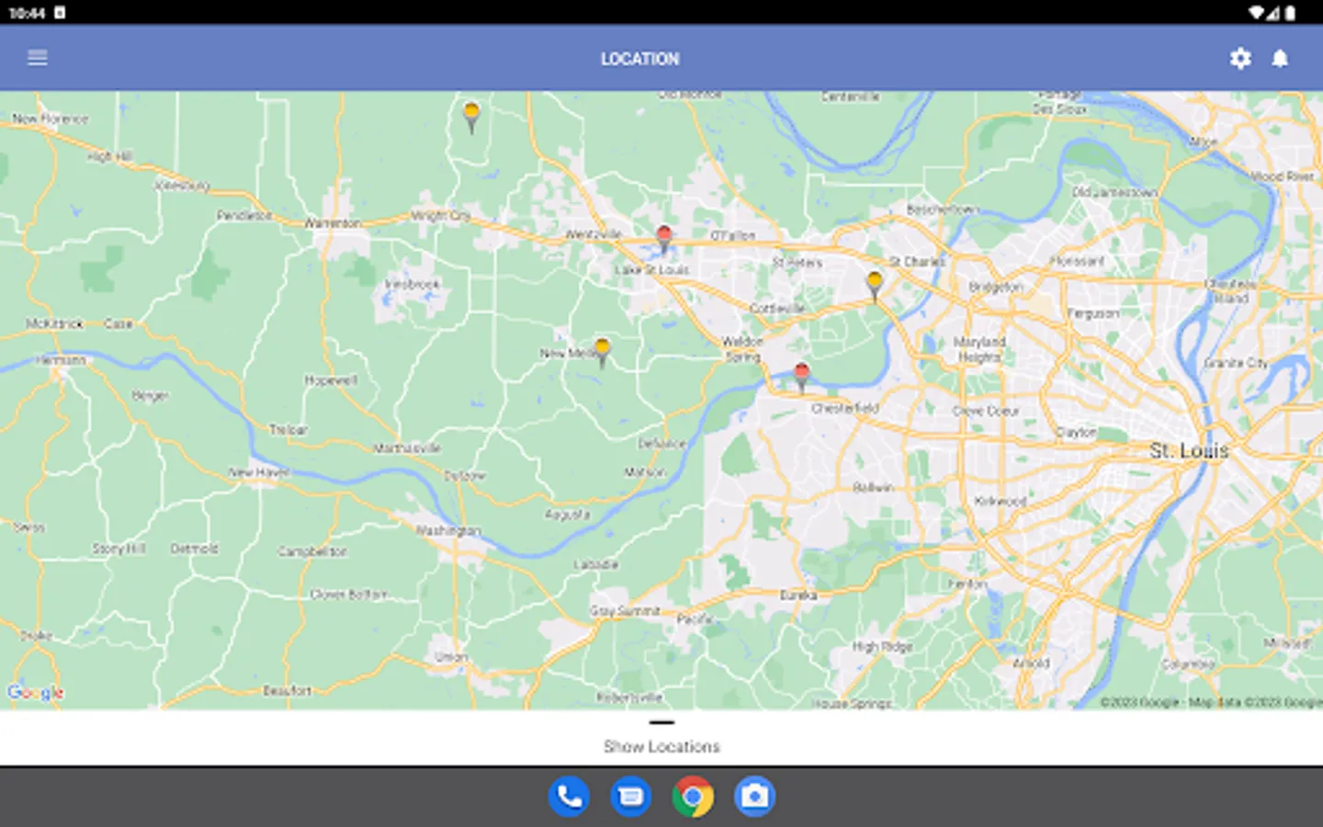Tap the yellow pin near St Charles
Image resolution: width=1323 pixels, height=827 pixels.
(875, 285)
